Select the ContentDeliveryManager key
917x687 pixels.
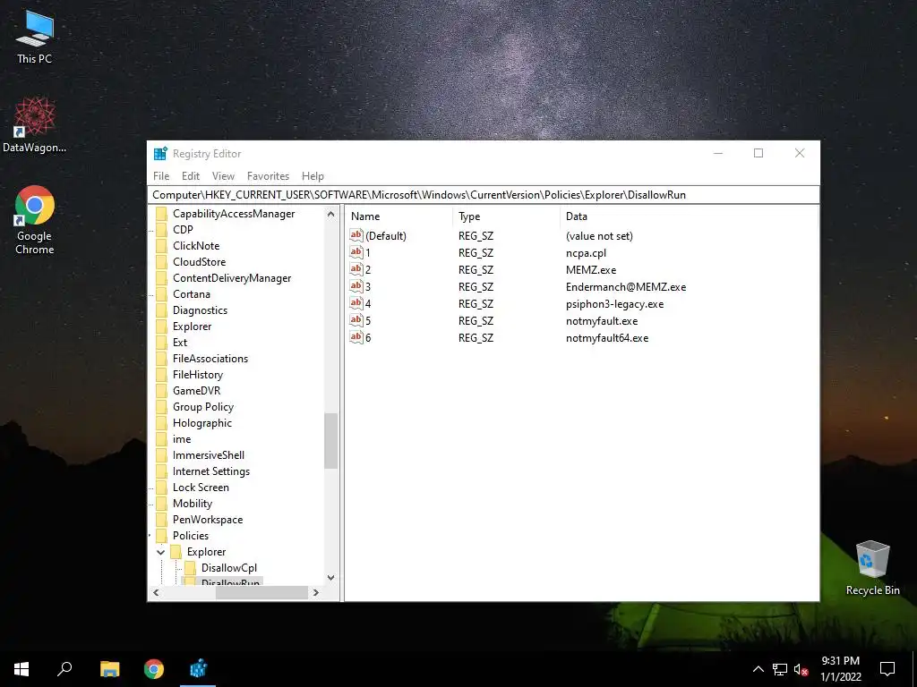232,278
